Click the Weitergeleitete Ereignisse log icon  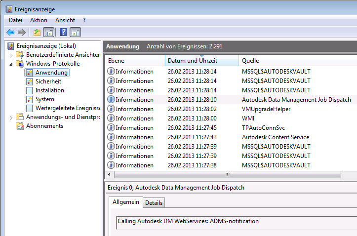(x=29, y=108)
